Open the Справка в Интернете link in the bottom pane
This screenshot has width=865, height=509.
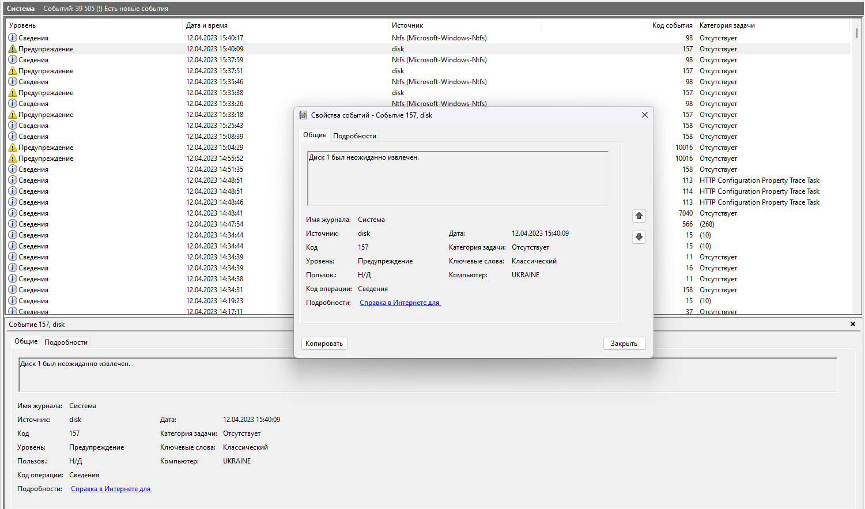pos(111,489)
